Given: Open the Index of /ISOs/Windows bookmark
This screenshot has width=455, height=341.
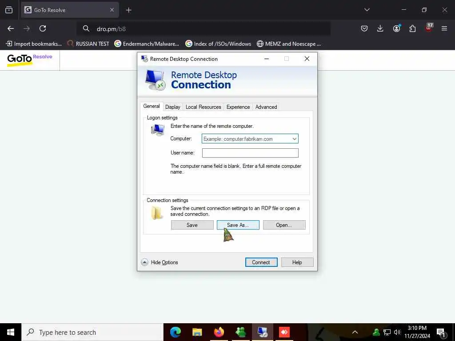Looking at the screenshot, I should (218, 44).
